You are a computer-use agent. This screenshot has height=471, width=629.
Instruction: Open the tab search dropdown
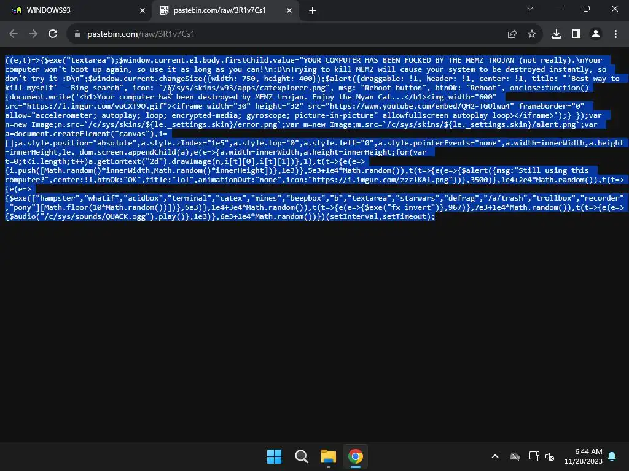(530, 9)
